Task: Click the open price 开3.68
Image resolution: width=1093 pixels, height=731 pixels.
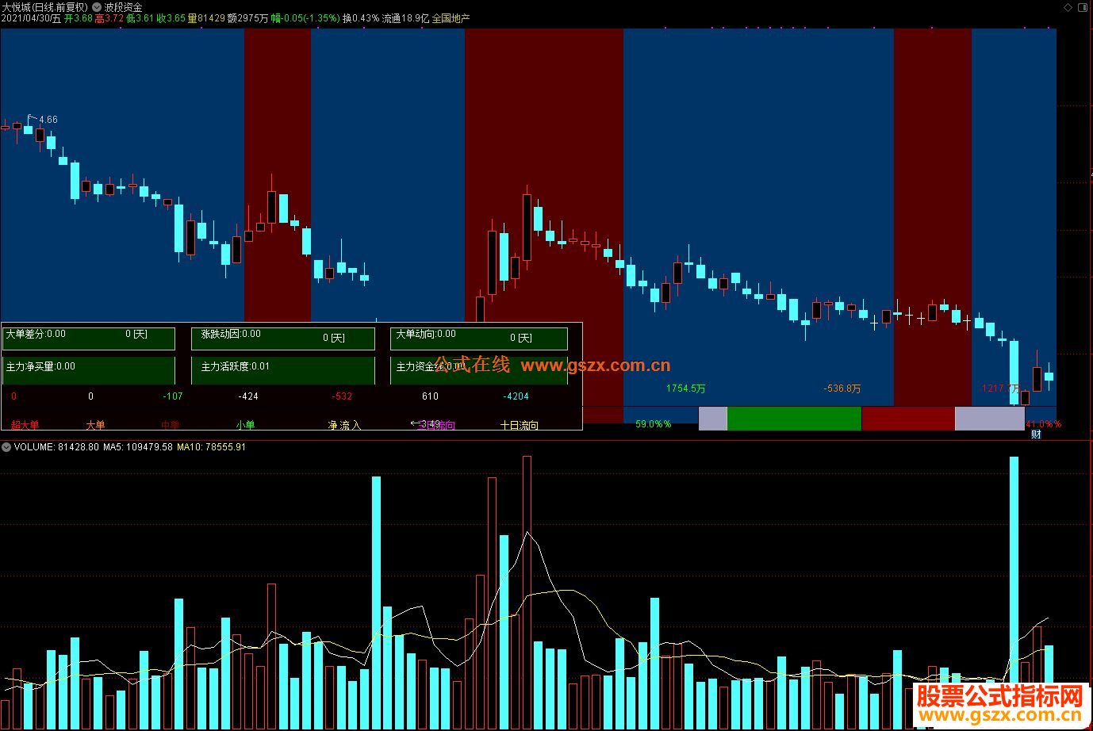Action: tap(79, 18)
